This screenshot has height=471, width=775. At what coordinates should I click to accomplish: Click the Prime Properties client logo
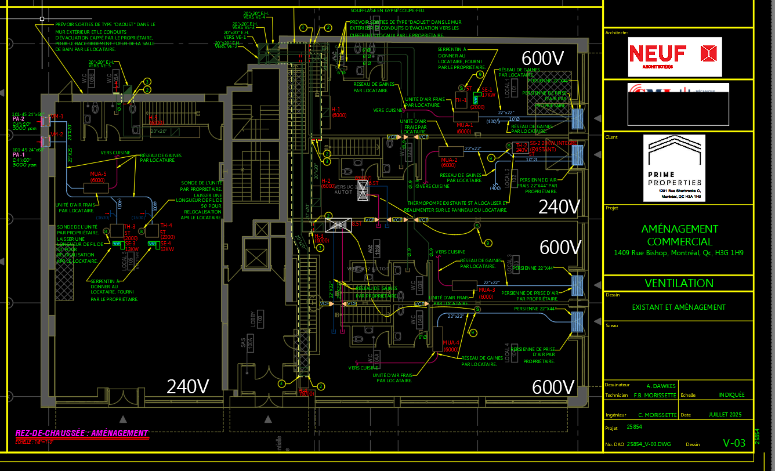point(674,168)
